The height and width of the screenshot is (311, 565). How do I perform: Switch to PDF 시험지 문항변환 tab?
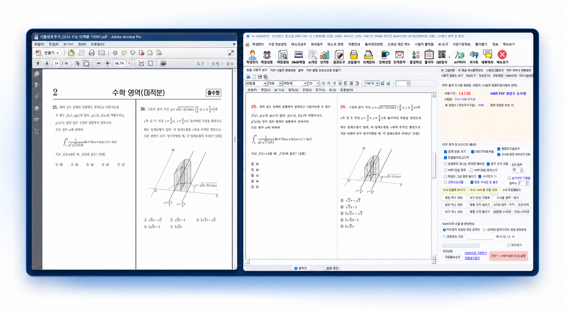[283, 70]
